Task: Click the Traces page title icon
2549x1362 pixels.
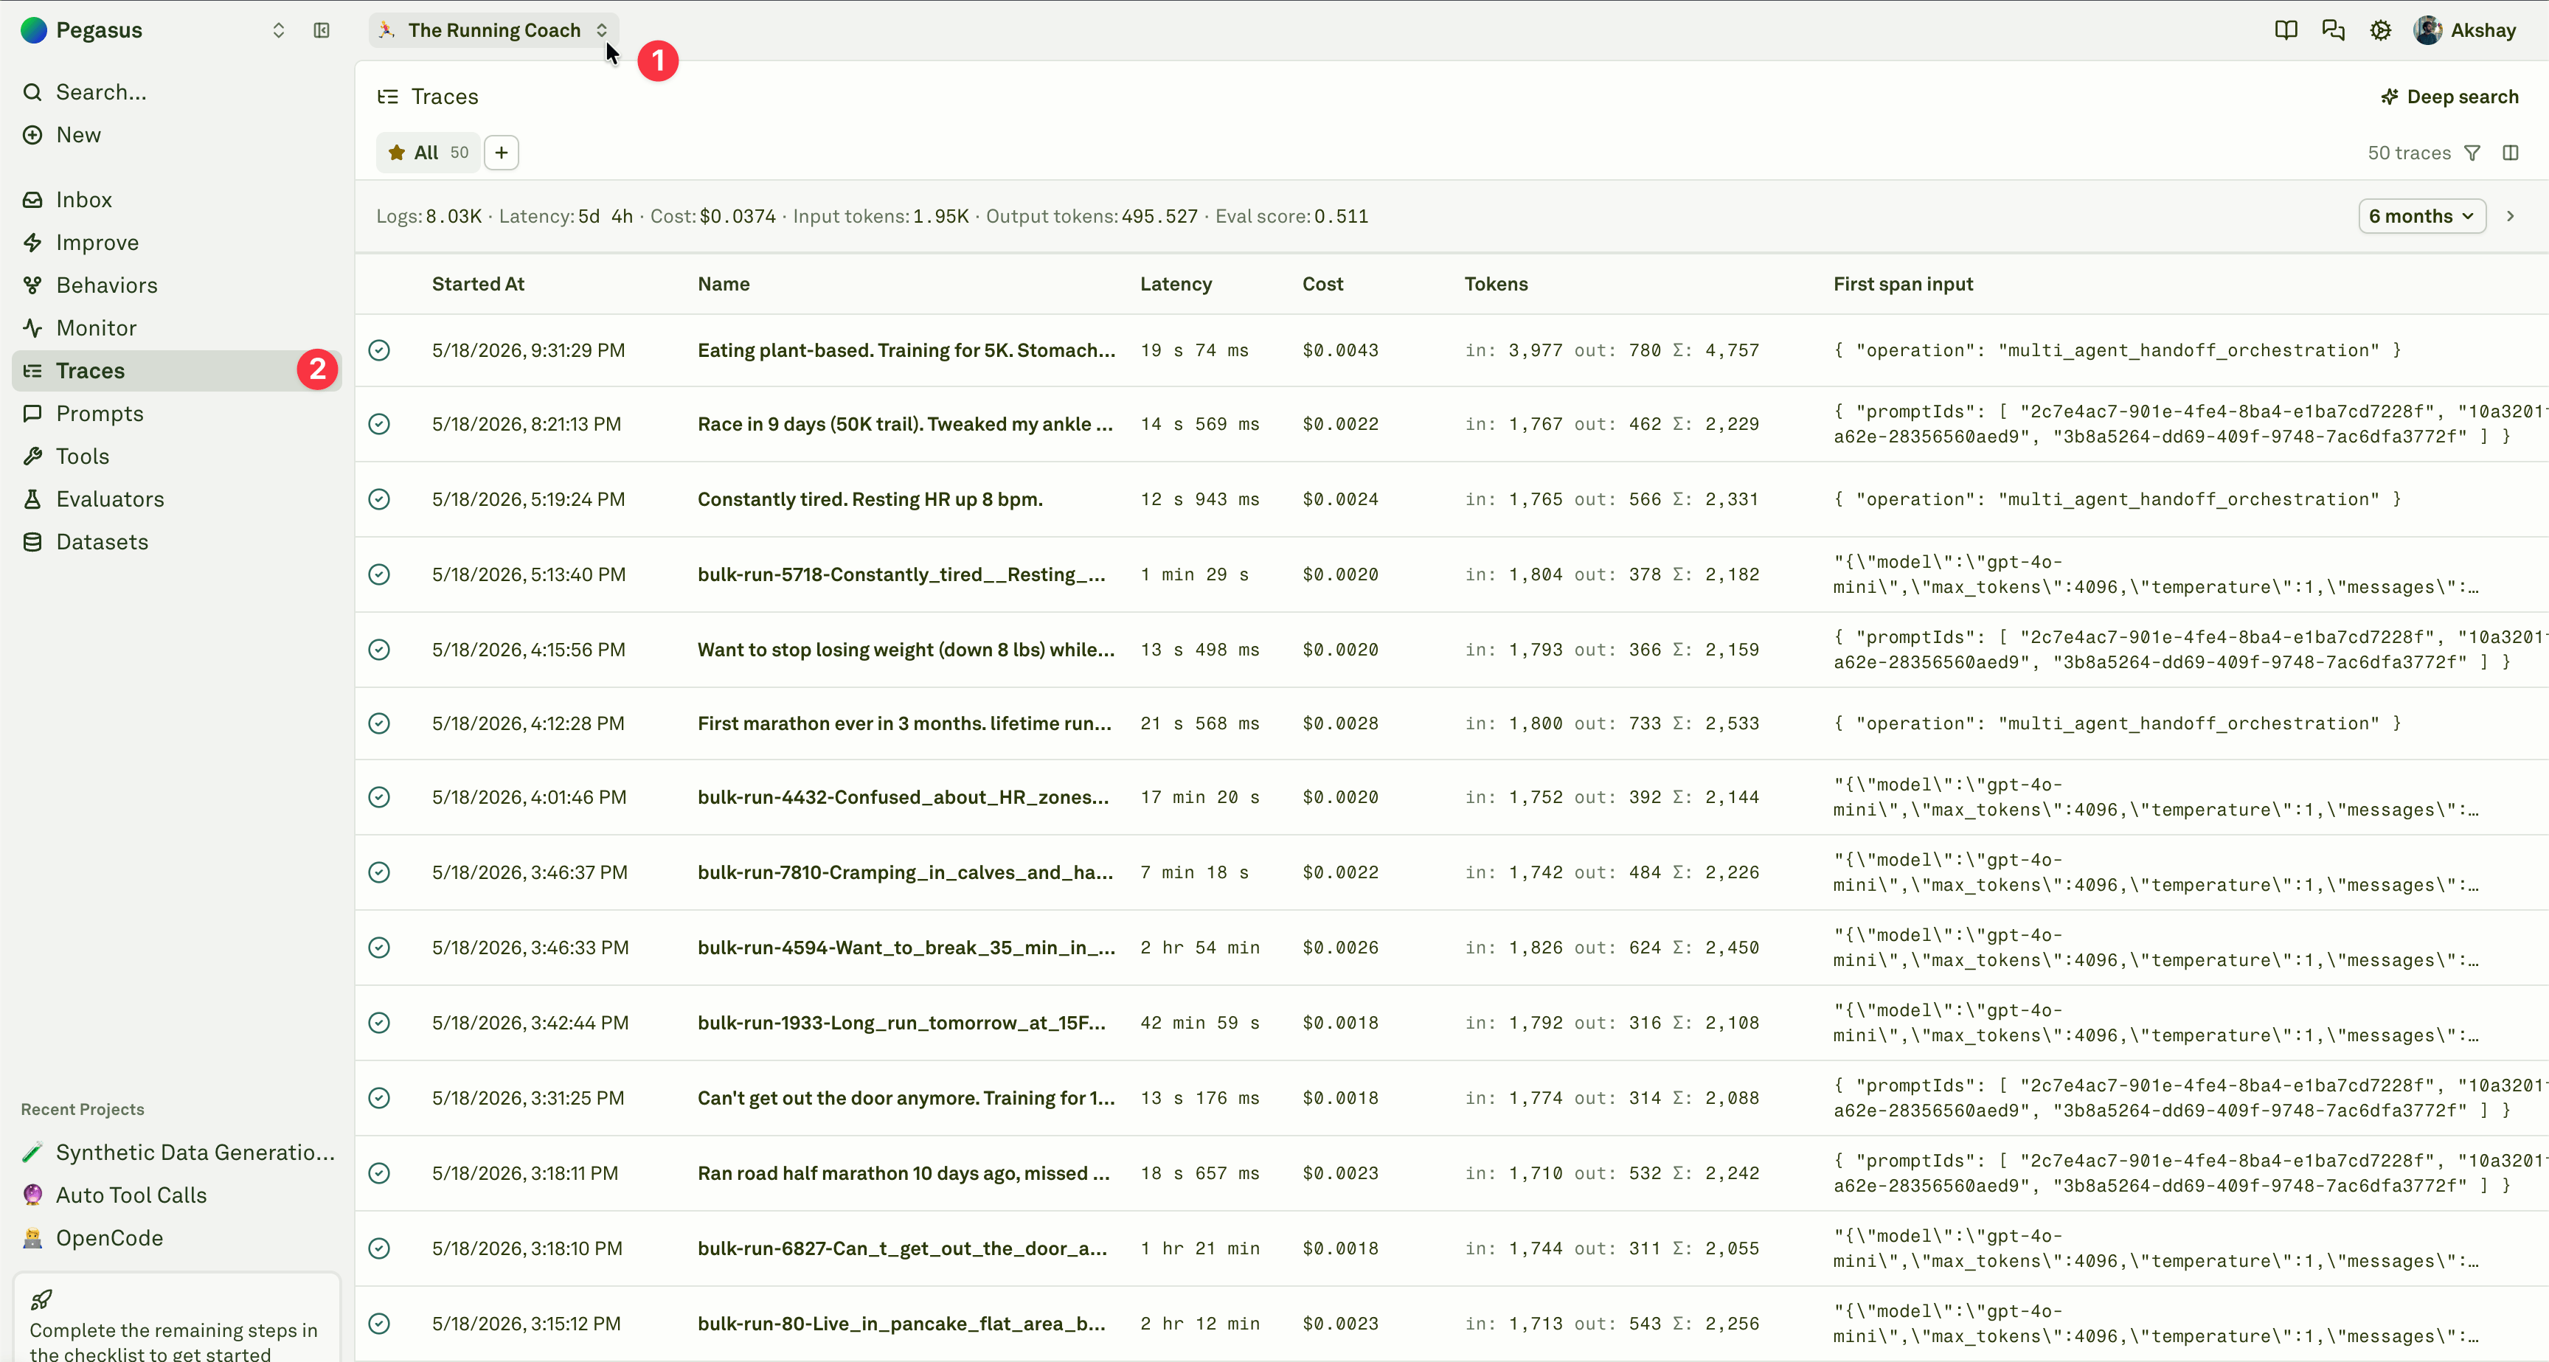Action: (387, 97)
